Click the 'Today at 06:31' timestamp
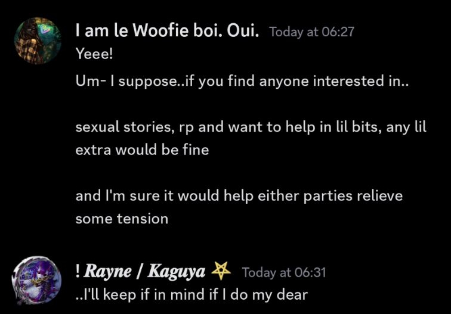 tap(284, 272)
